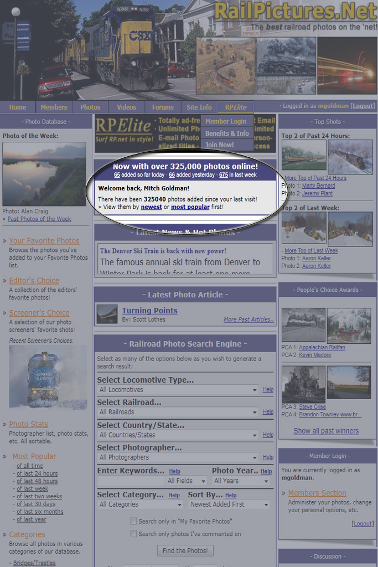This screenshot has width=378, height=567.
Task: Click the Show all past winners link
Action: [326, 431]
